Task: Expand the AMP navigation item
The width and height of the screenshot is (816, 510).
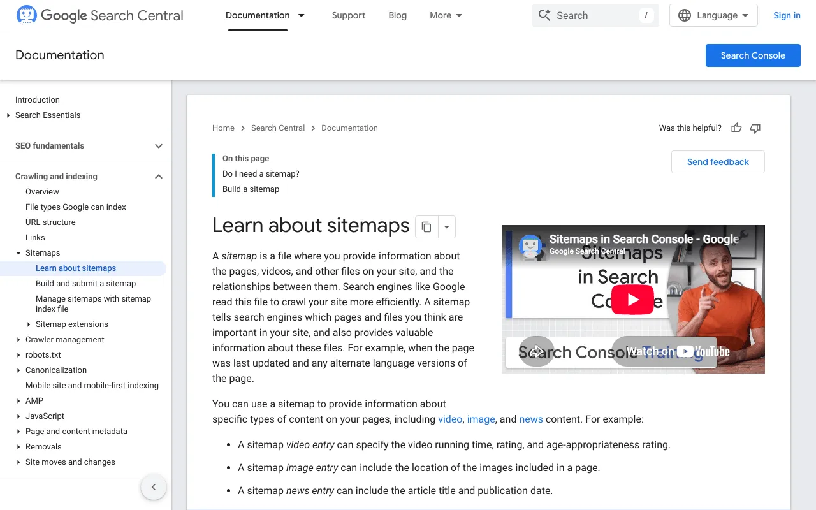Action: (18, 401)
